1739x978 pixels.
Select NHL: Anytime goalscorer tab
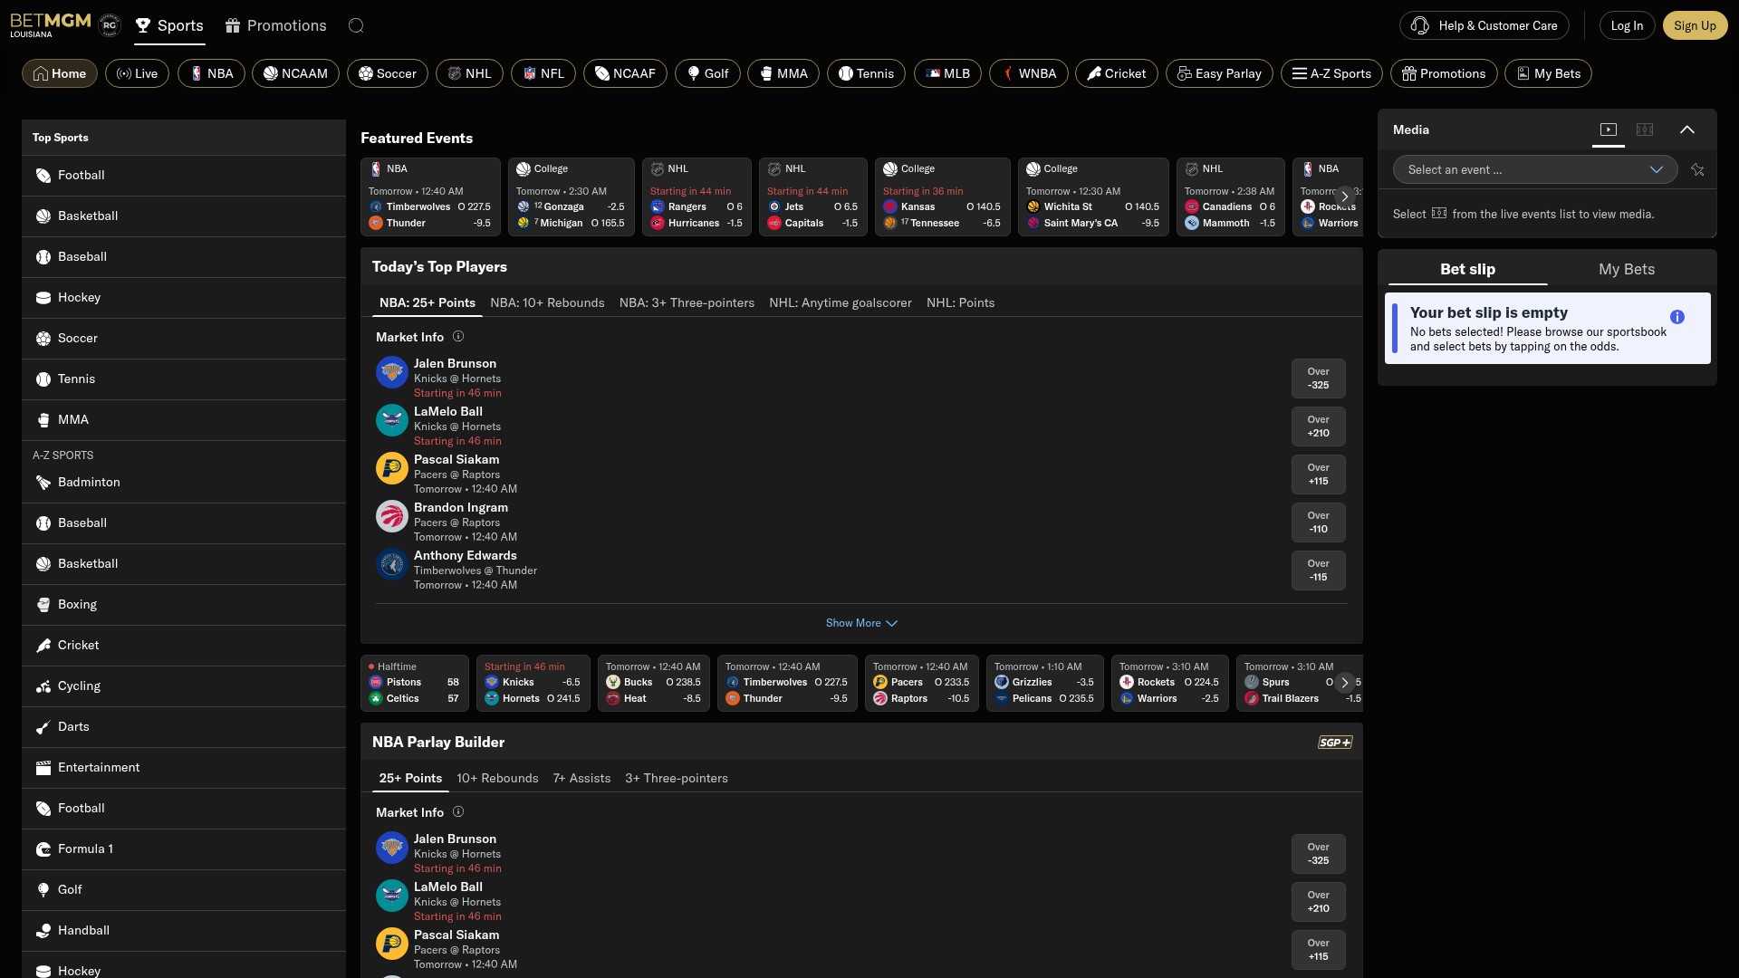pyautogui.click(x=841, y=302)
